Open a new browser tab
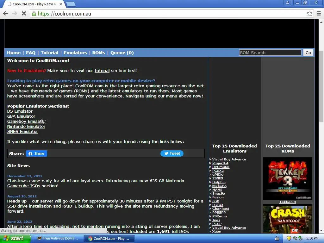 tap(71, 4)
